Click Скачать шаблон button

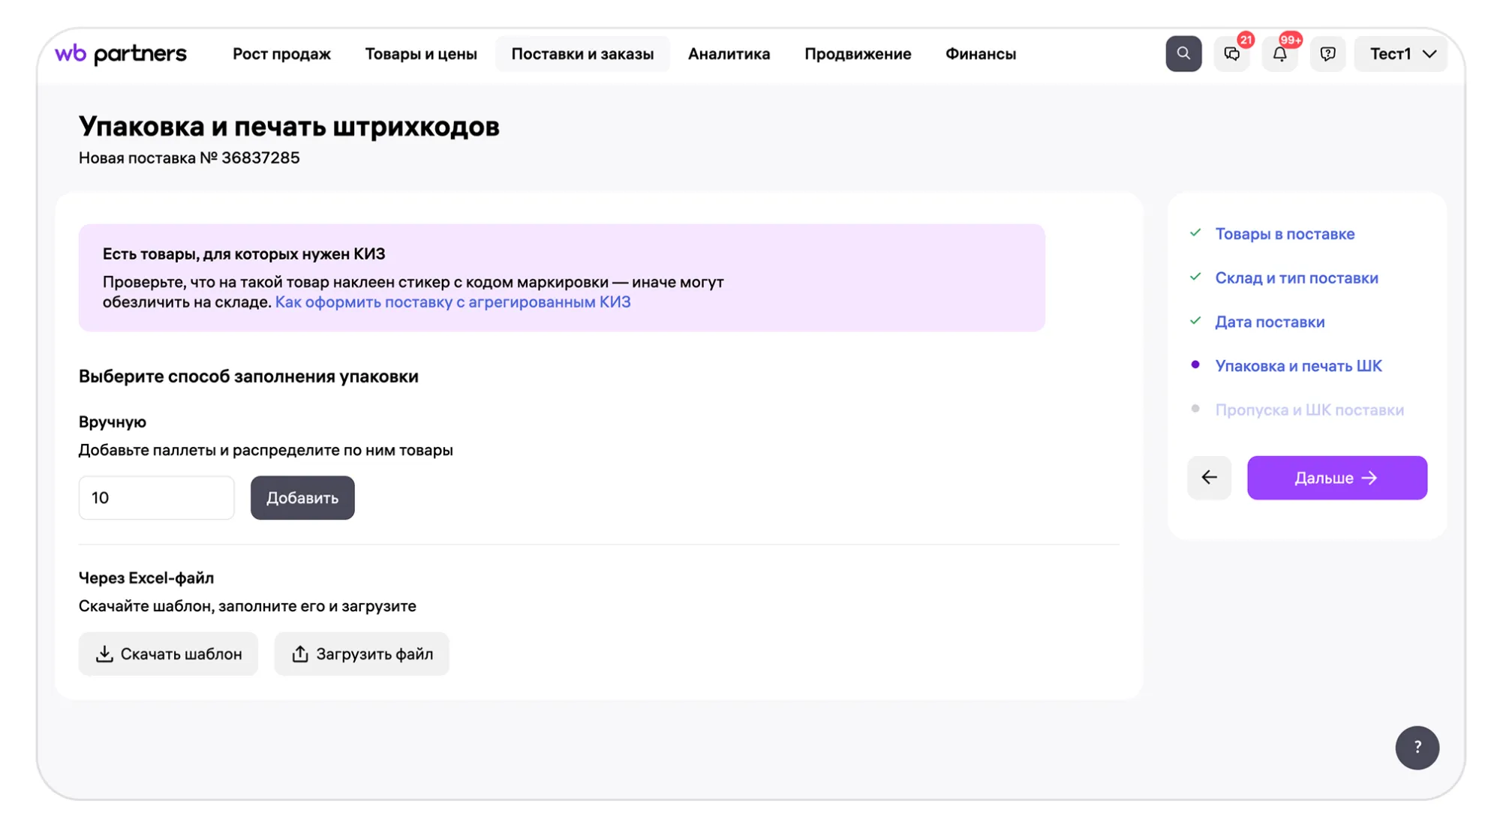point(168,654)
